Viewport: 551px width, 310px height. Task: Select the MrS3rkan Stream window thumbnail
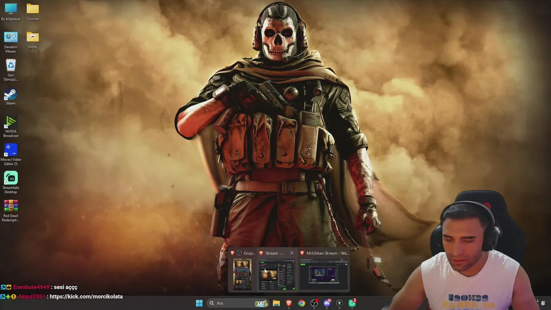(x=324, y=274)
